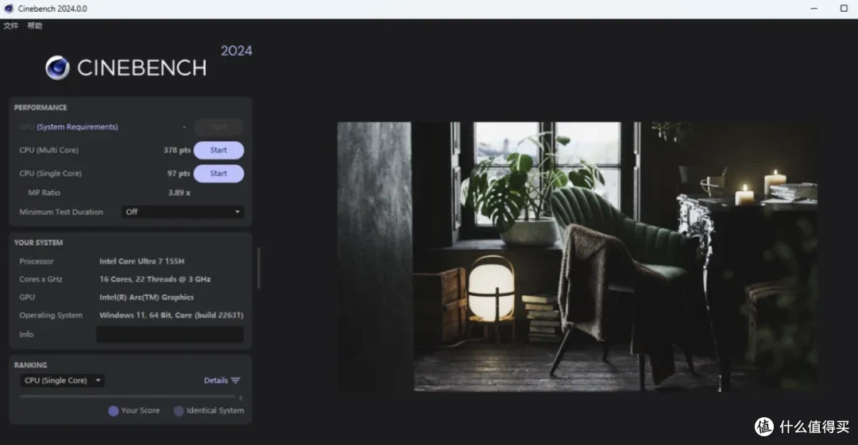The height and width of the screenshot is (445, 858).
Task: Expand the Minimum Test Duration dropdown
Action: pyautogui.click(x=183, y=212)
